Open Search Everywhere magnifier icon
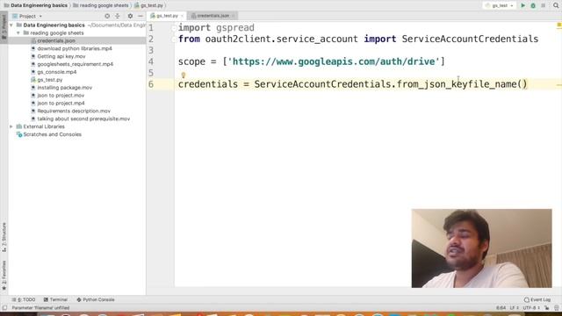Viewport: 562px width, 316px height. [x=556, y=5]
